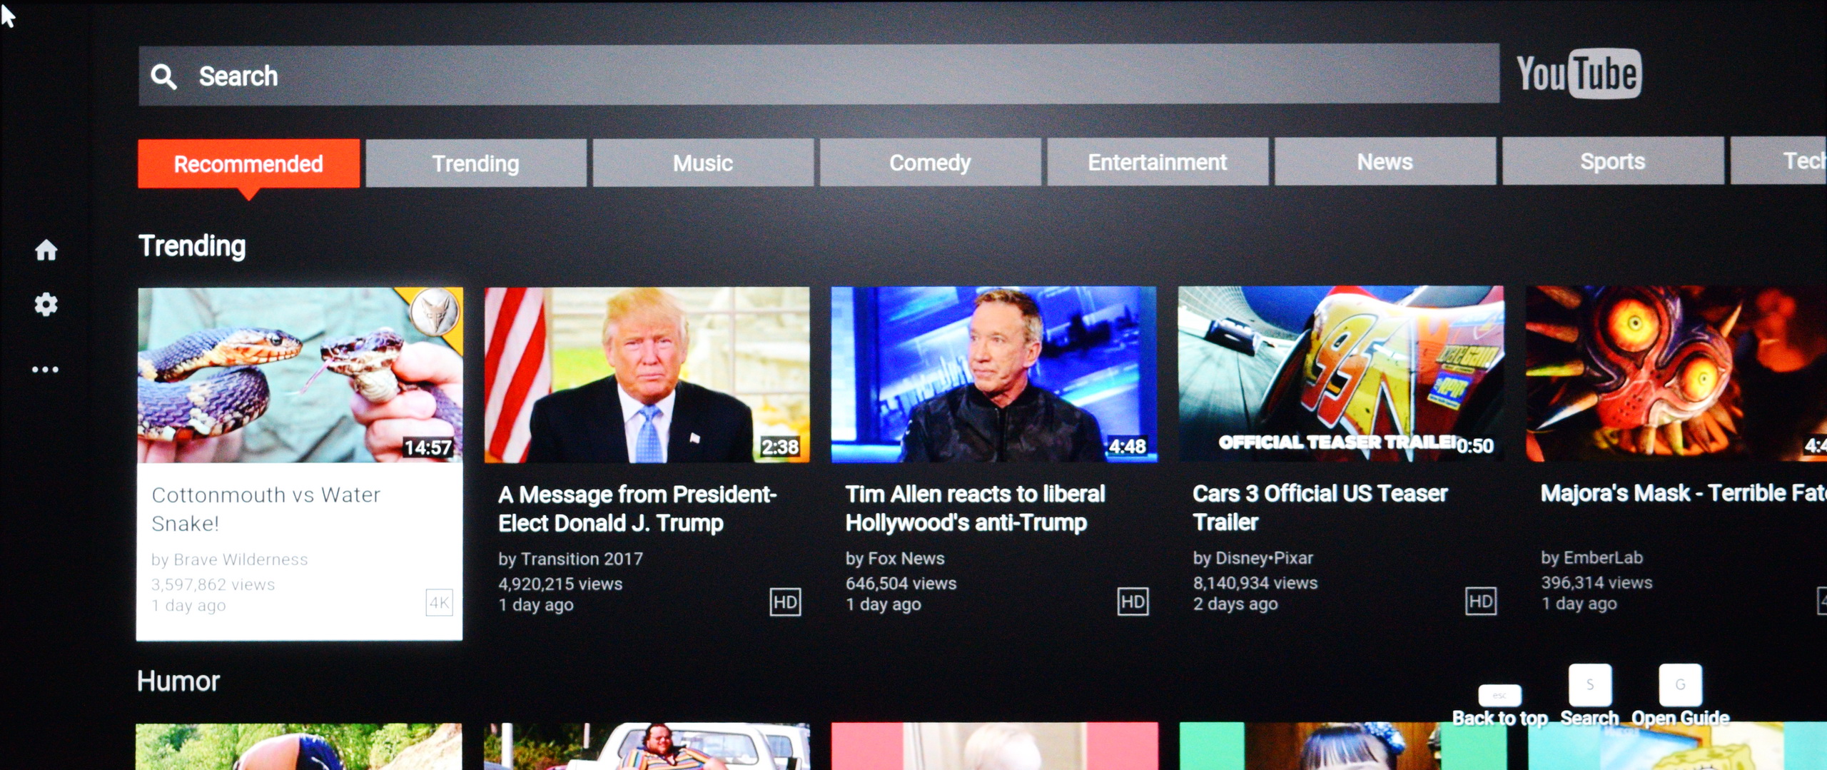Image resolution: width=1827 pixels, height=770 pixels.
Task: Play the President-Elect Trump message thumbnail
Action: pos(647,375)
